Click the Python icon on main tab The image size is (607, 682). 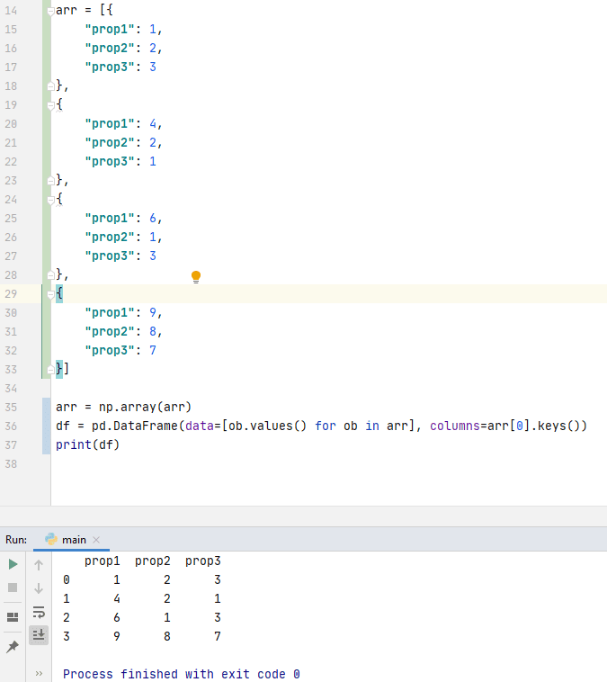click(x=51, y=539)
